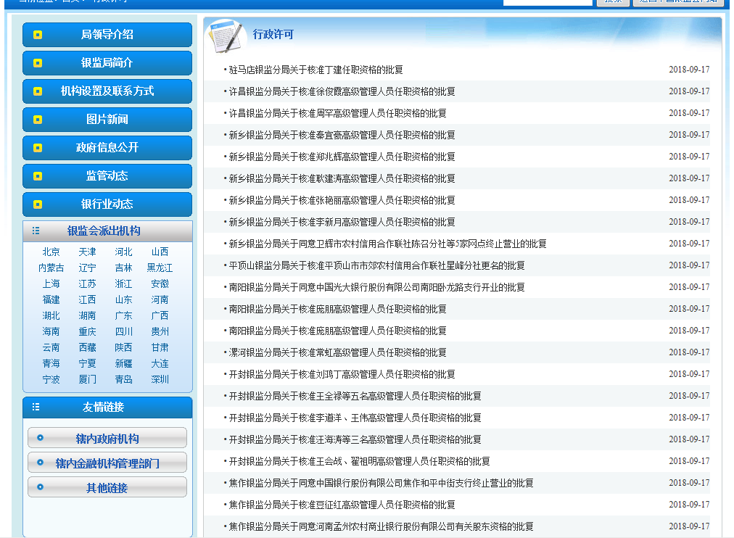Image resolution: width=734 pixels, height=538 pixels.
Task: Open the 机构设置及联系方式 menu item
Action: 107,91
